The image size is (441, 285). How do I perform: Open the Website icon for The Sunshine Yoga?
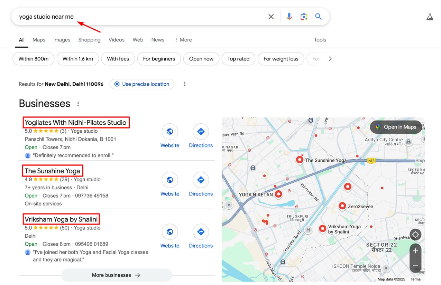pyautogui.click(x=170, y=180)
